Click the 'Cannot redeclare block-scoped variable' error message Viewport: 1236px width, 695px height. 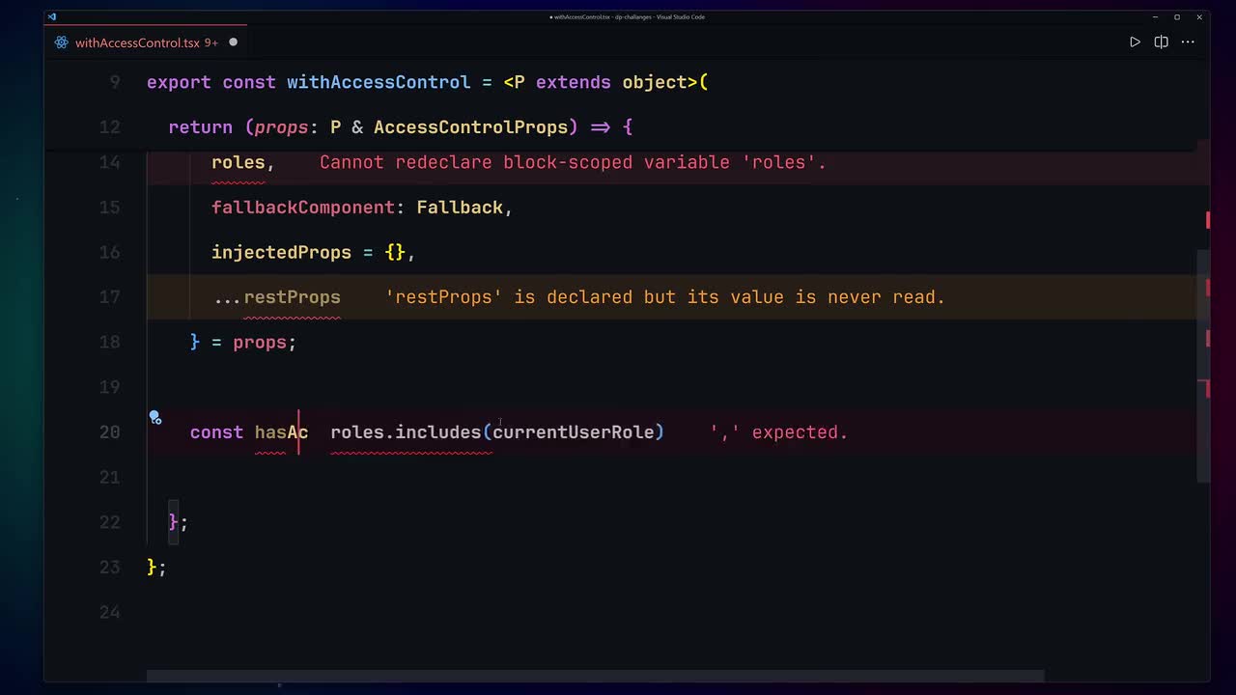pyautogui.click(x=573, y=162)
